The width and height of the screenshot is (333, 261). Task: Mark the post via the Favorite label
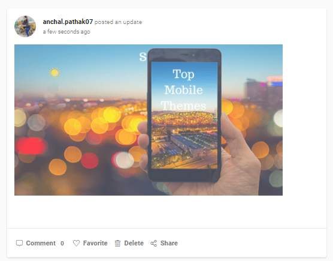(x=95, y=243)
